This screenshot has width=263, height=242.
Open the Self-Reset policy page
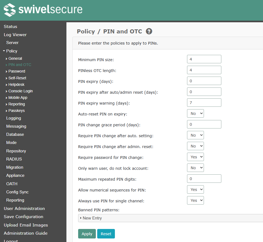[x=17, y=78]
